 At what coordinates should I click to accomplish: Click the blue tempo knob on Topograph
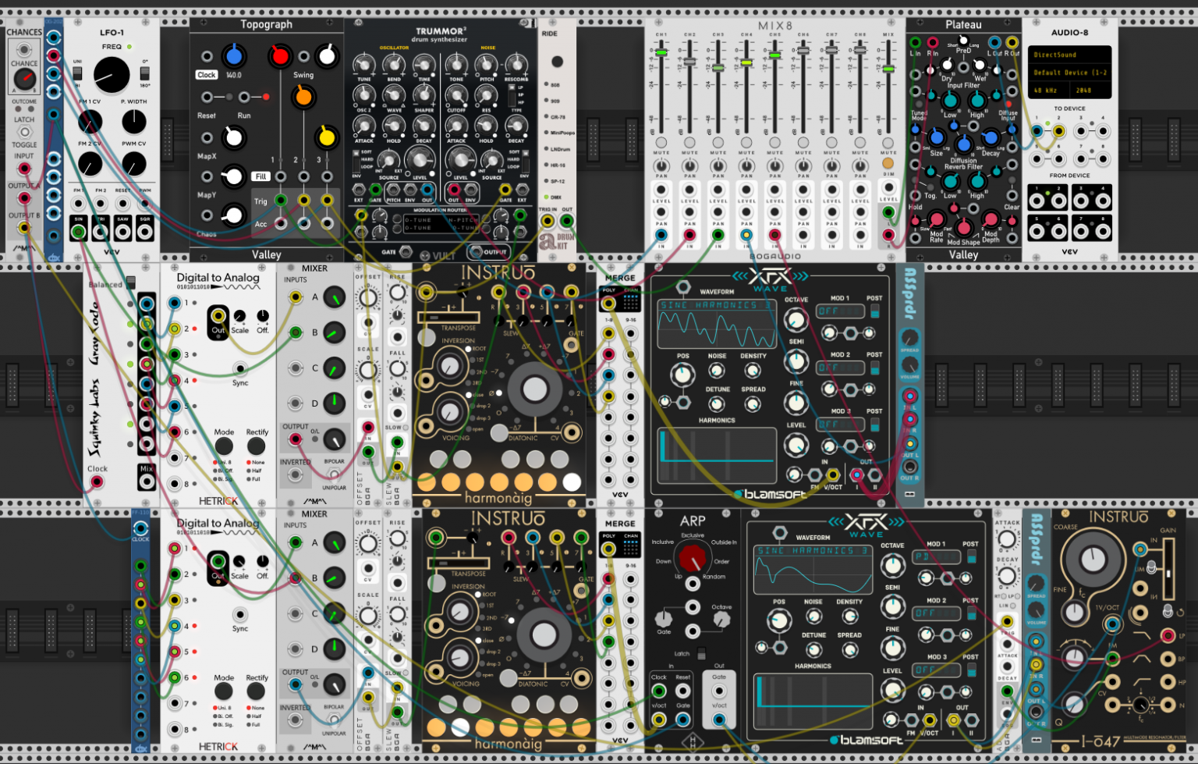[x=233, y=55]
